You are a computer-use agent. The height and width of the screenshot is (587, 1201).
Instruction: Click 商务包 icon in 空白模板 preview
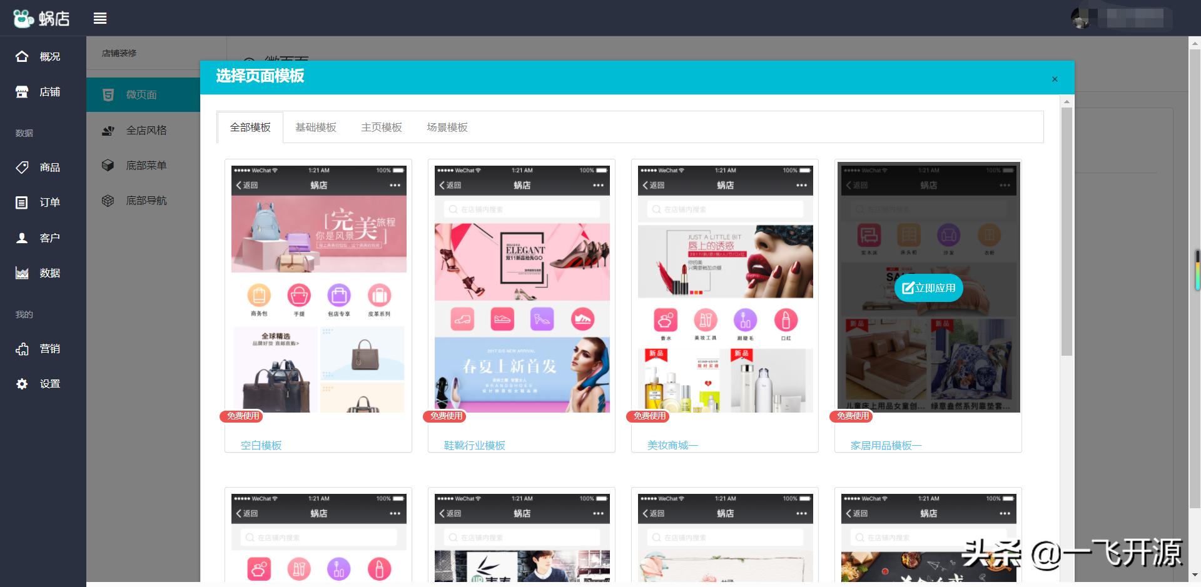tap(259, 295)
